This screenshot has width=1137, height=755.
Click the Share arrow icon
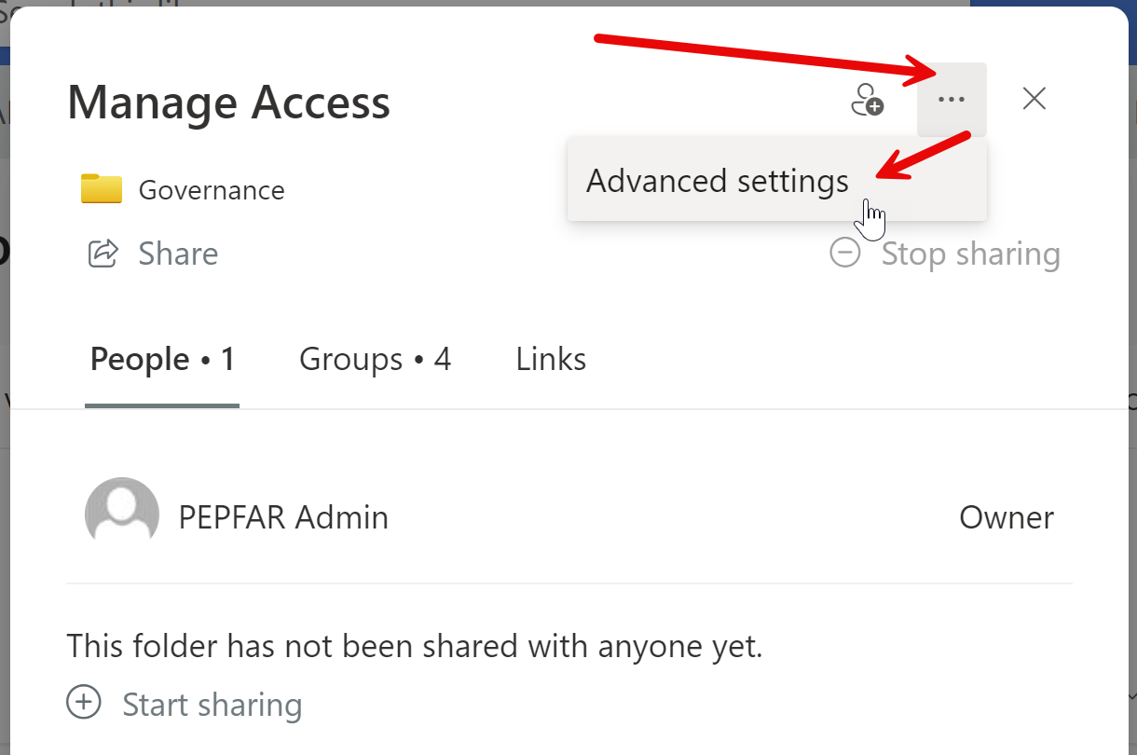(103, 254)
